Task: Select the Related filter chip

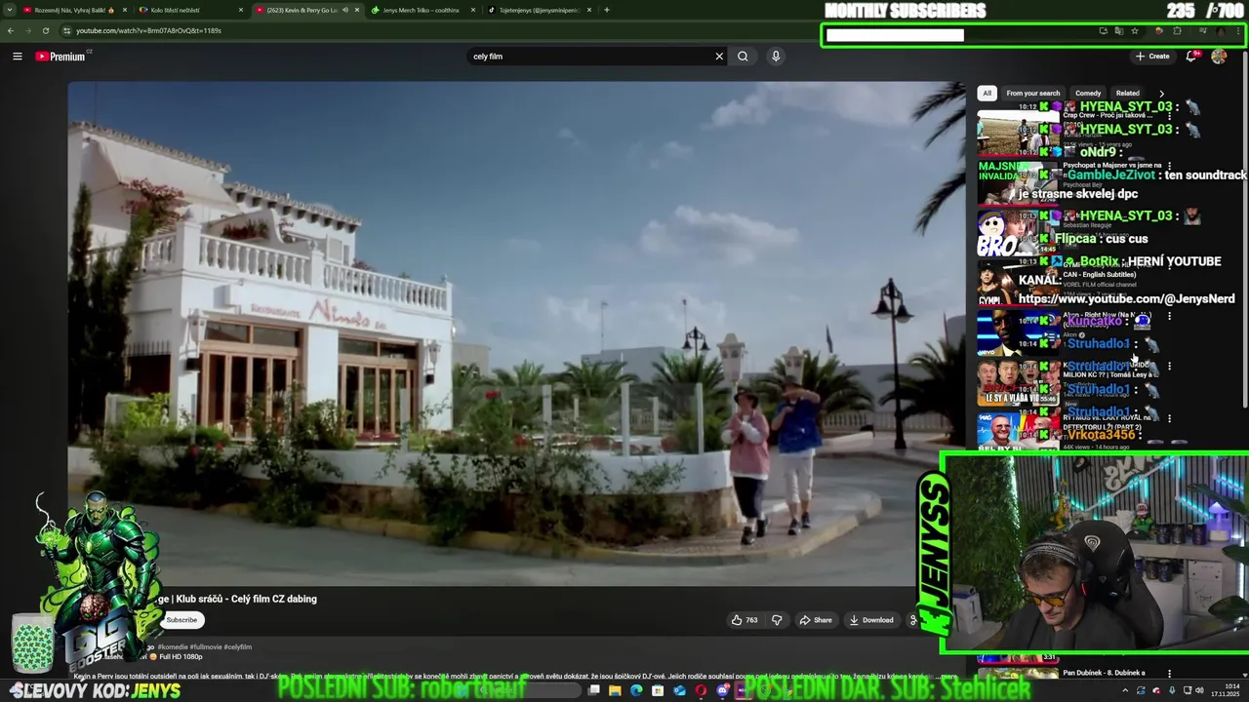Action: point(1128,94)
